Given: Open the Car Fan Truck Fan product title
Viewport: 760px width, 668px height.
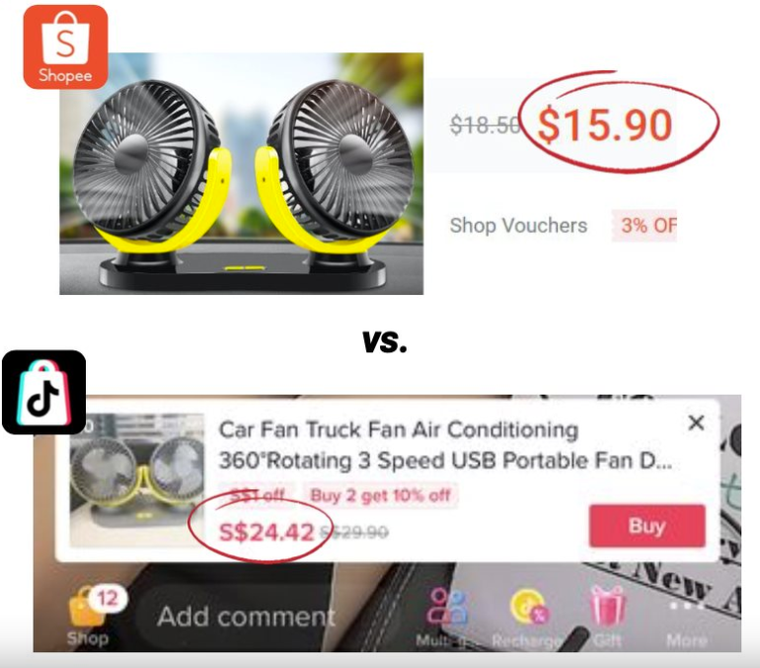Looking at the screenshot, I should point(445,445).
